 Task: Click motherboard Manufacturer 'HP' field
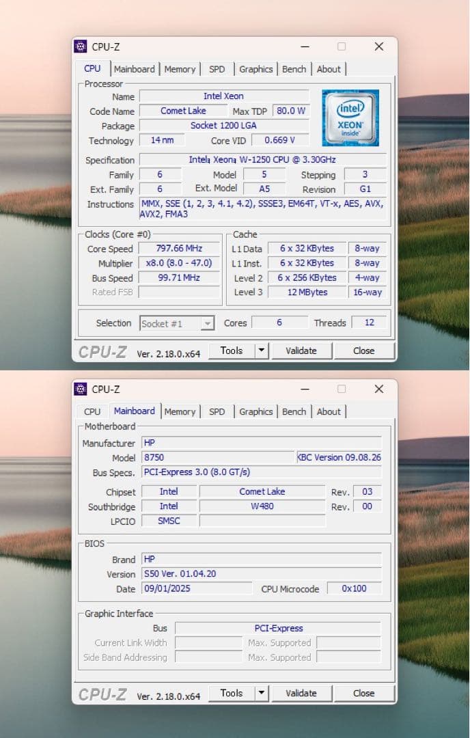pyautogui.click(x=262, y=443)
